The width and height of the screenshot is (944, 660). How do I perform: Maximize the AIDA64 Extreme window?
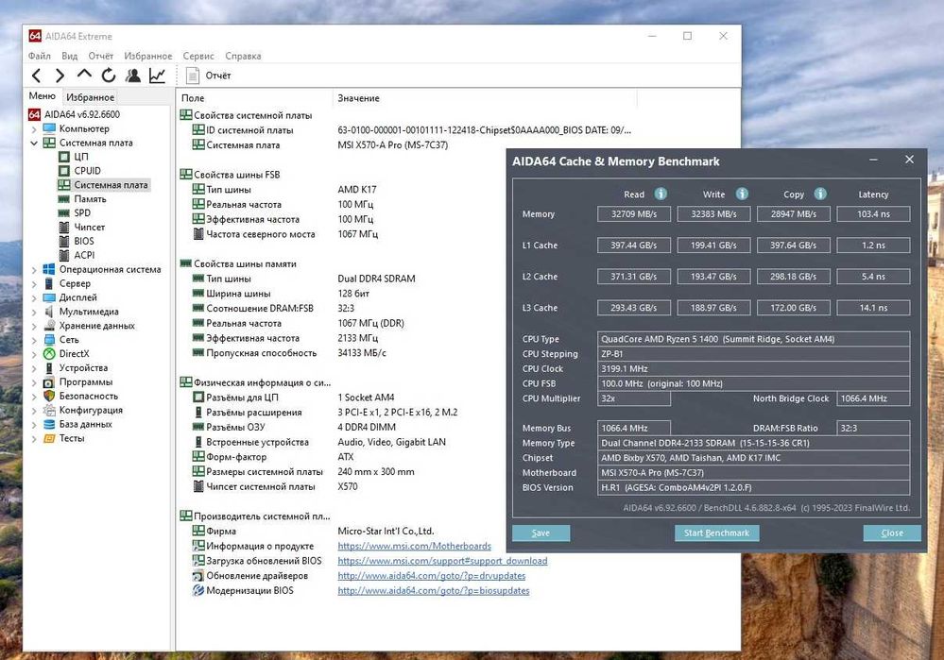coord(688,36)
